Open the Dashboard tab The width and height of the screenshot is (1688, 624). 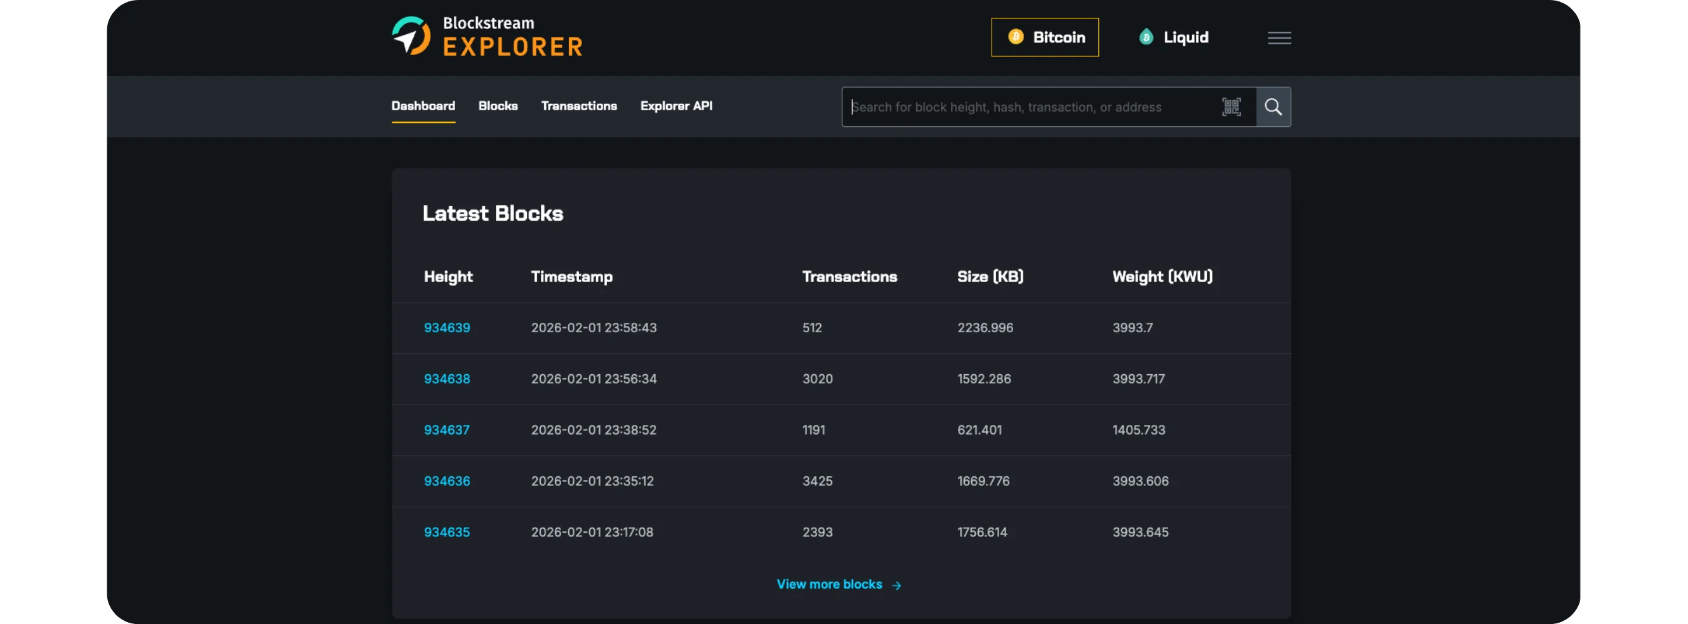pyautogui.click(x=423, y=106)
